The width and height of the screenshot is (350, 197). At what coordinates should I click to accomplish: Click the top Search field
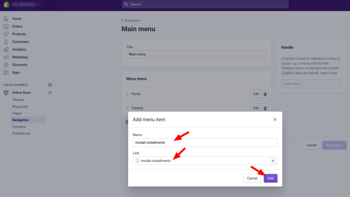click(x=205, y=4)
